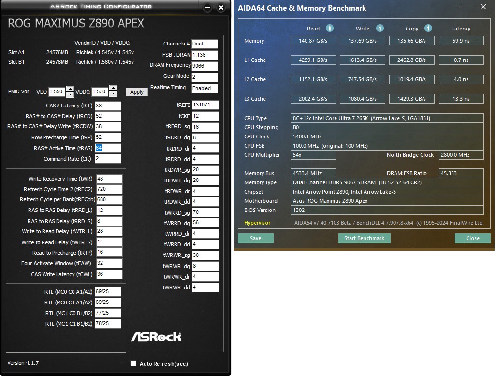The width and height of the screenshot is (497, 377).
Task: Click the L3 Cache Read value 2002.4 GB/s
Action: click(x=313, y=99)
